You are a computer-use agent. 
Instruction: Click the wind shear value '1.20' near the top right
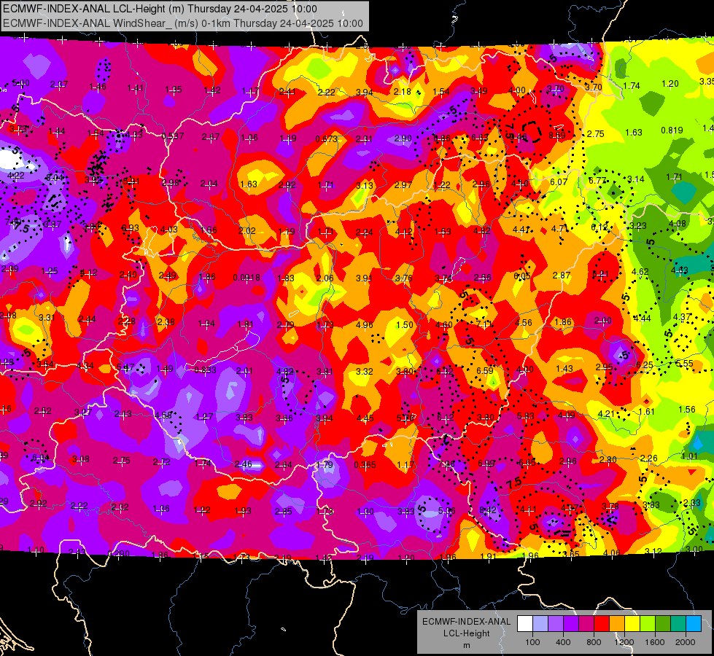[x=670, y=83]
